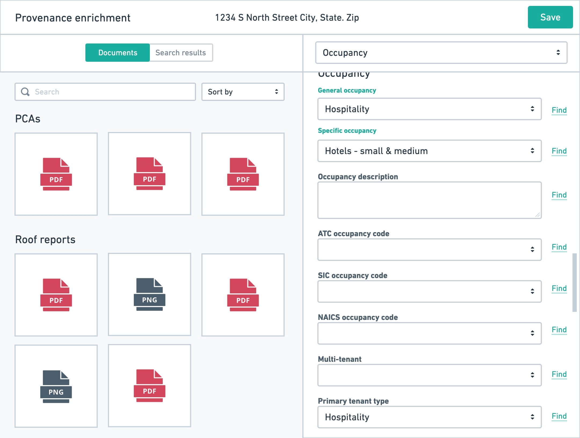
Task: Select the Documents tab
Action: coord(118,53)
